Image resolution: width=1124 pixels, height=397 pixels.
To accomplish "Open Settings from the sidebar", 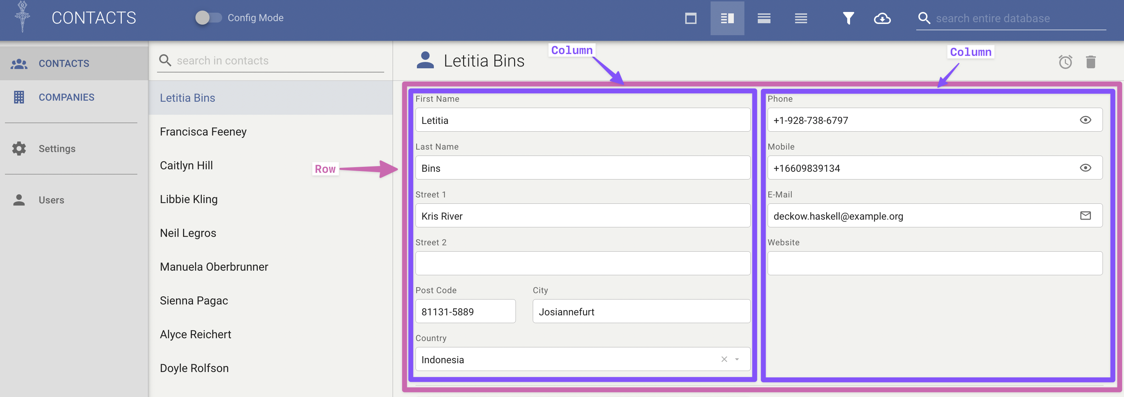I will (57, 149).
